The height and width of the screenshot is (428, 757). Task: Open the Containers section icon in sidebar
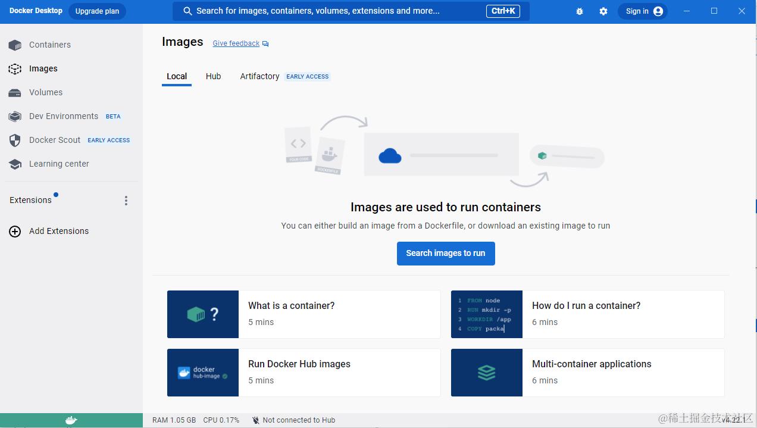pos(15,45)
